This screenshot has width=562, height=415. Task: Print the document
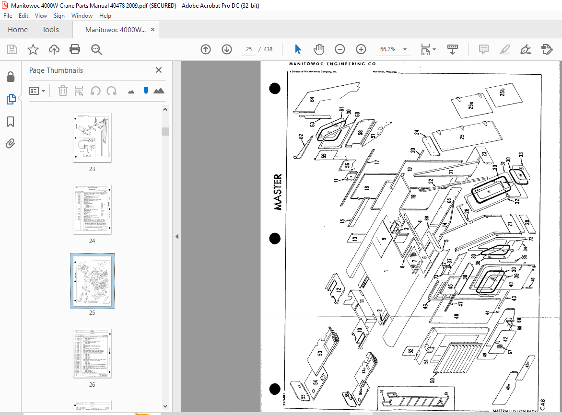pyautogui.click(x=75, y=49)
